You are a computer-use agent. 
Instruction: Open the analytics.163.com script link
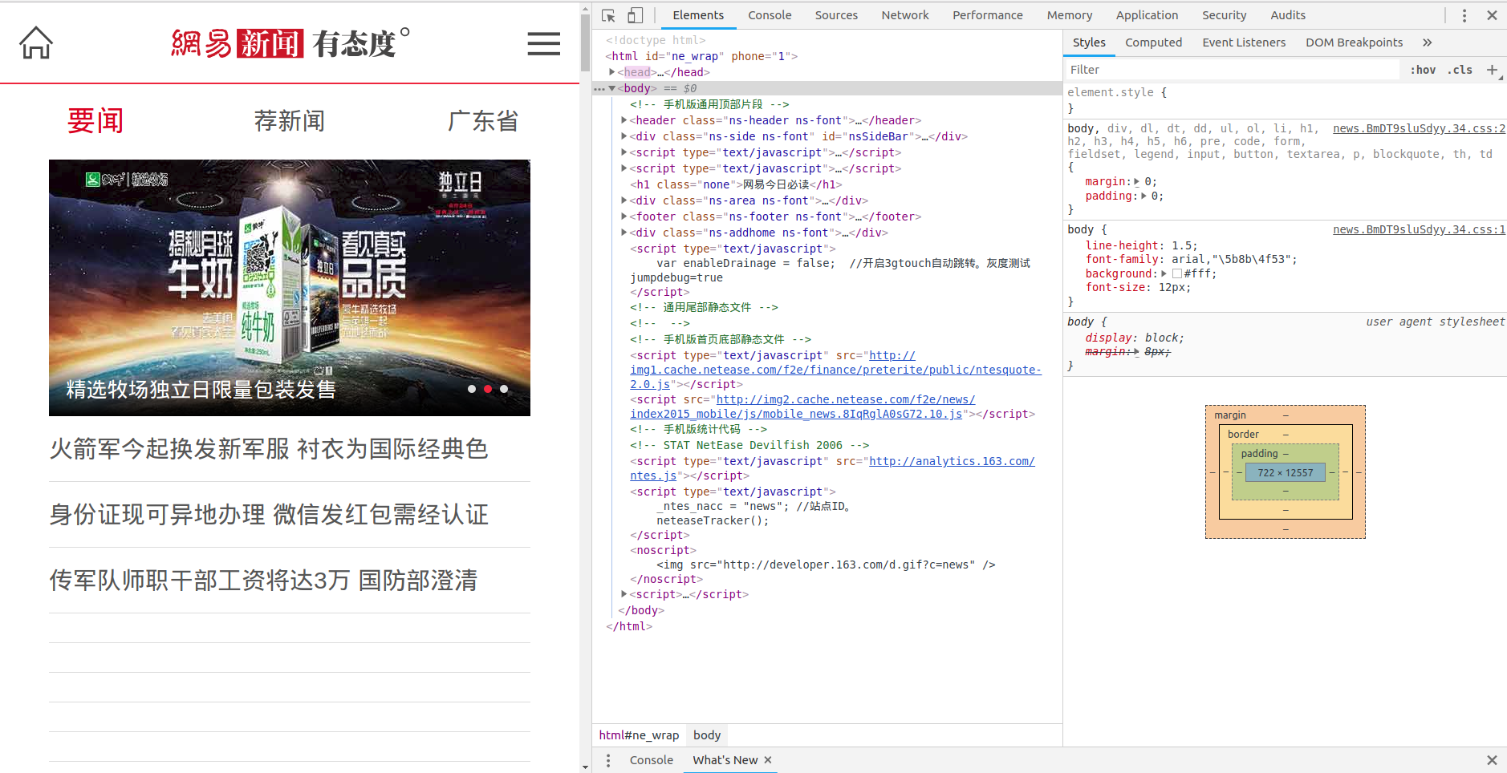point(951,461)
